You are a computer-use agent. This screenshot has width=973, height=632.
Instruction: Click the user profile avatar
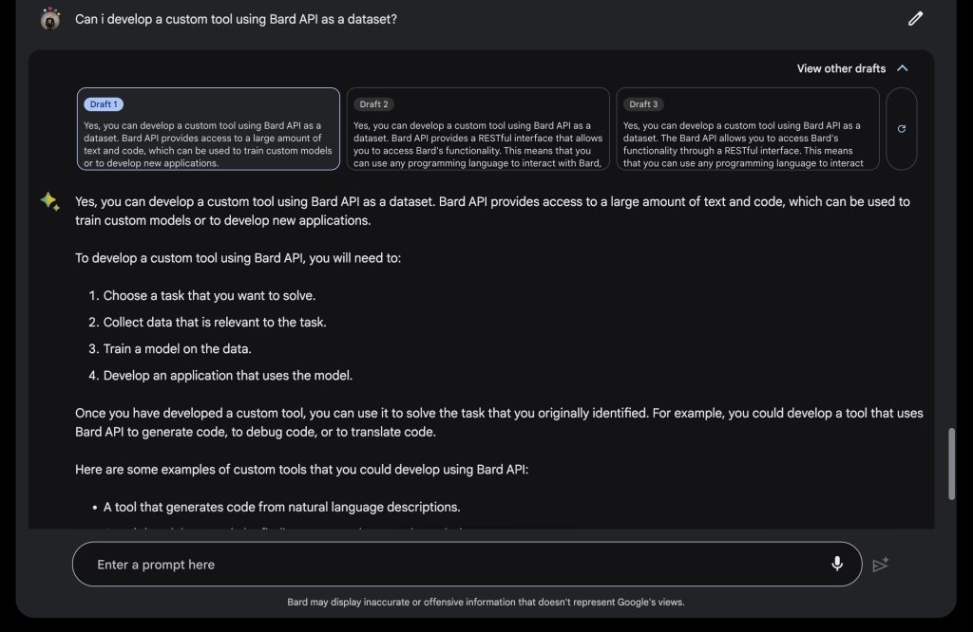click(50, 19)
